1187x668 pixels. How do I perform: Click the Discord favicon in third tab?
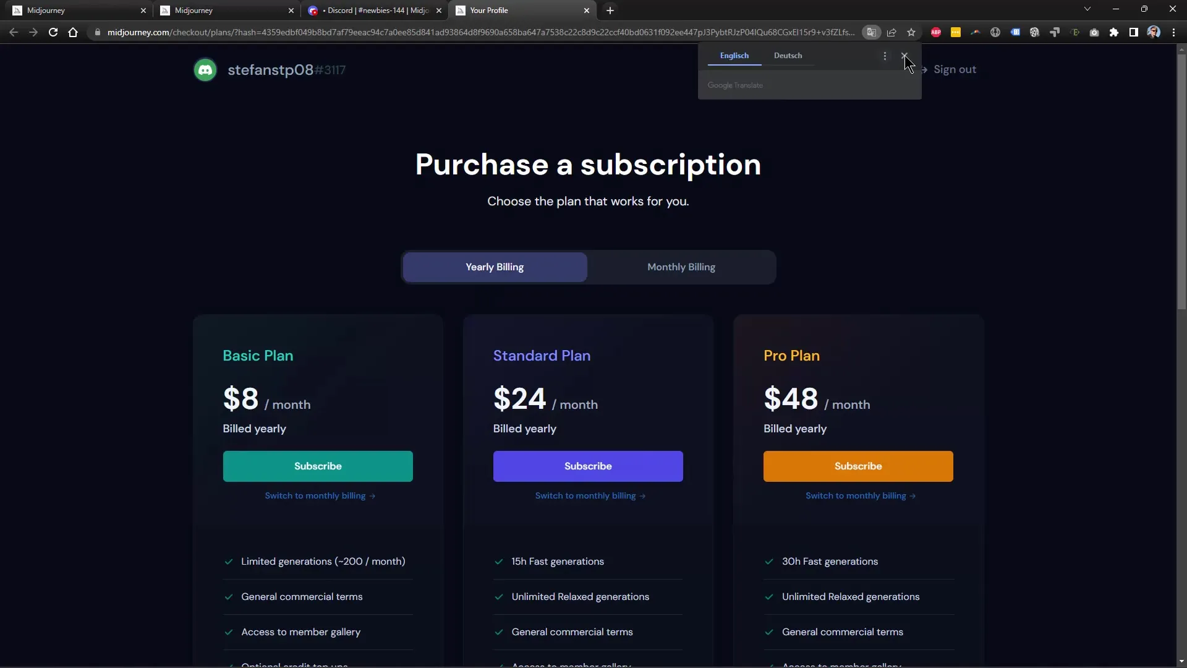[x=312, y=10]
